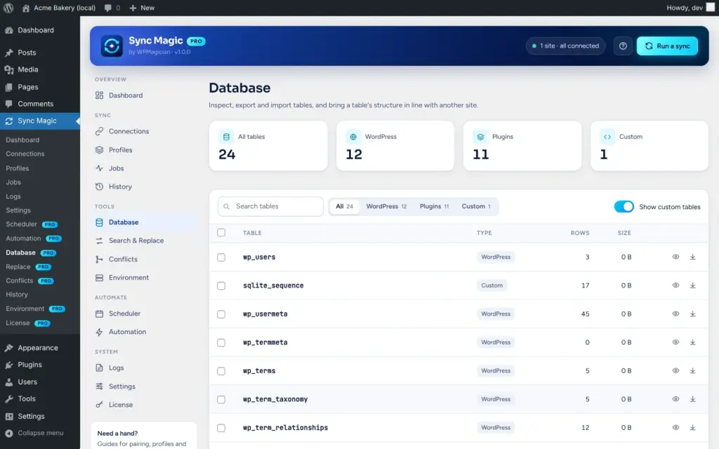Switch to the All 24 filter tab

[344, 207]
